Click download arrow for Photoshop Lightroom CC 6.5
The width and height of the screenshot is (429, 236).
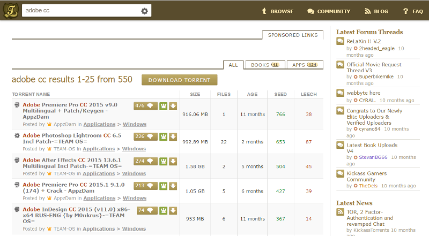point(173,136)
